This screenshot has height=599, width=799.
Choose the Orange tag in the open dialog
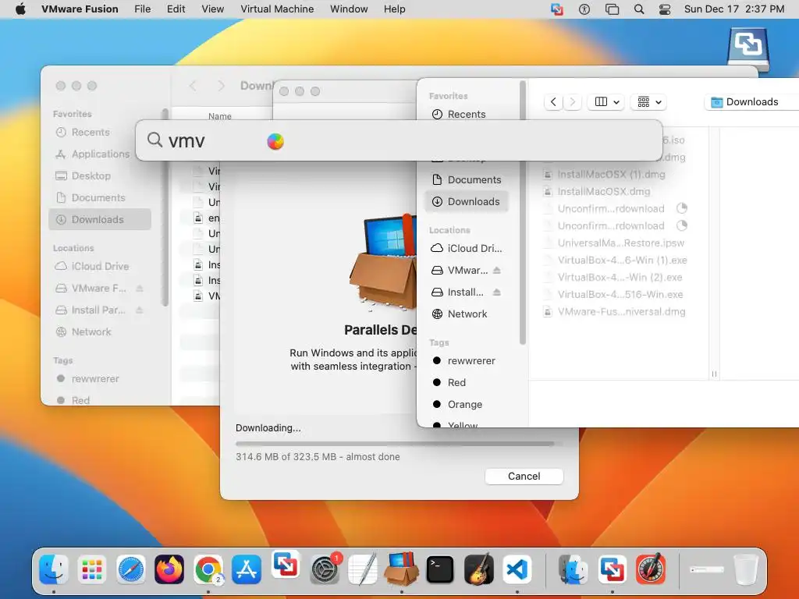(467, 405)
